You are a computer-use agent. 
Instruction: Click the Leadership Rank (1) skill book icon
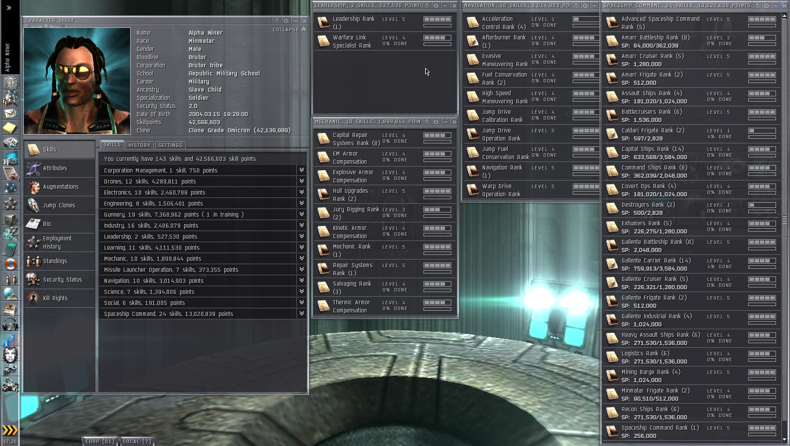point(324,22)
